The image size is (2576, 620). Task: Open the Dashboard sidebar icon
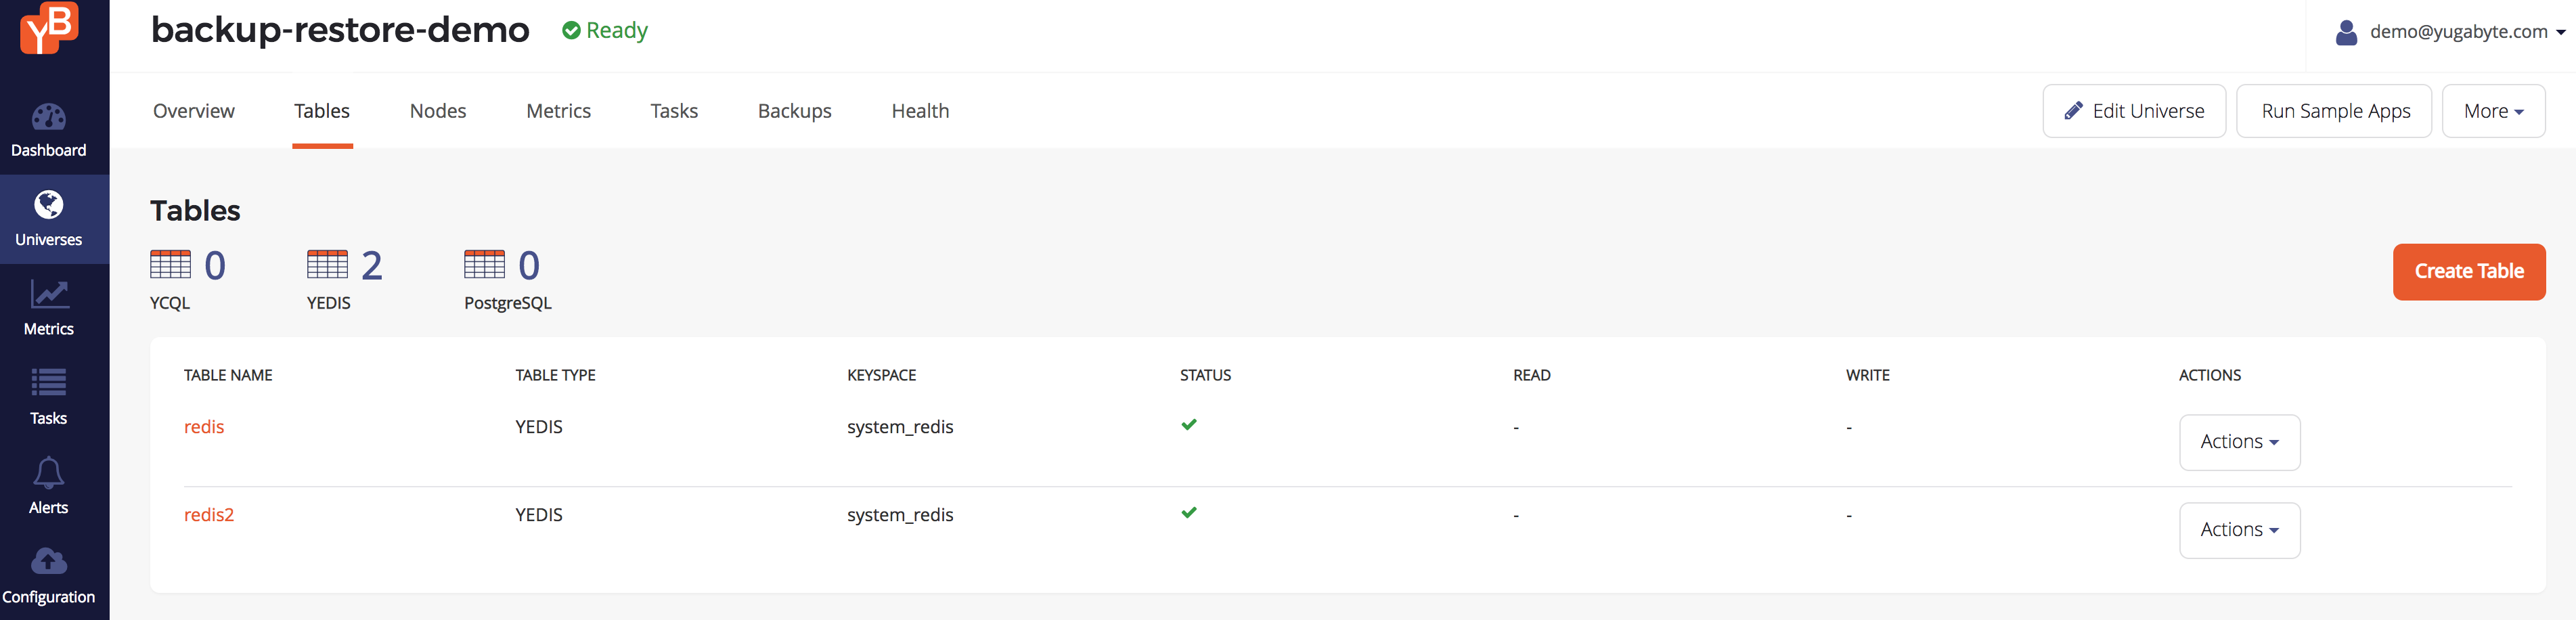coord(48,118)
